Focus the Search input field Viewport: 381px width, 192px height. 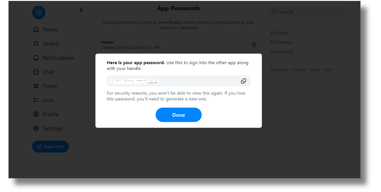tap(309, 12)
